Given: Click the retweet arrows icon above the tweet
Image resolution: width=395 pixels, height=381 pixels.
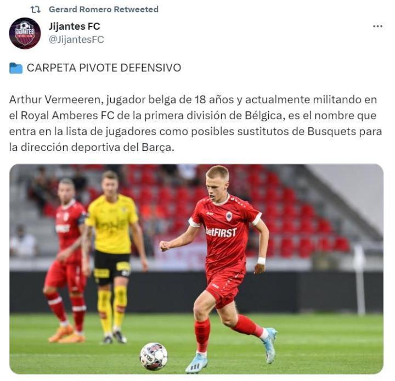Looking at the screenshot, I should [35, 9].
